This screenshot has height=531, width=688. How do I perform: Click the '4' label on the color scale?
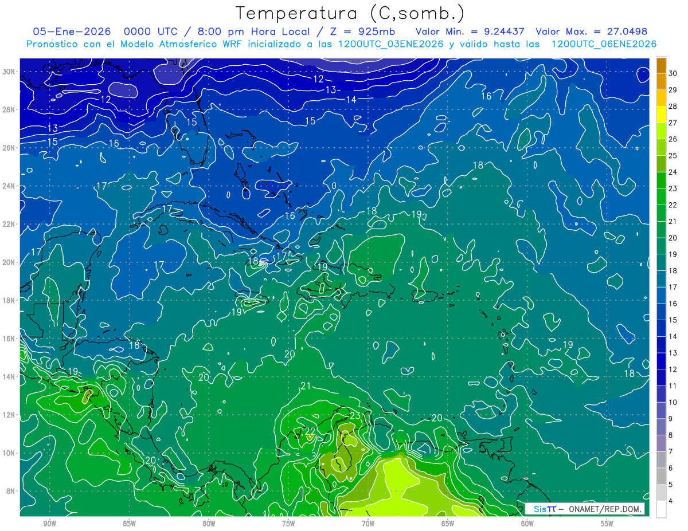point(671,501)
